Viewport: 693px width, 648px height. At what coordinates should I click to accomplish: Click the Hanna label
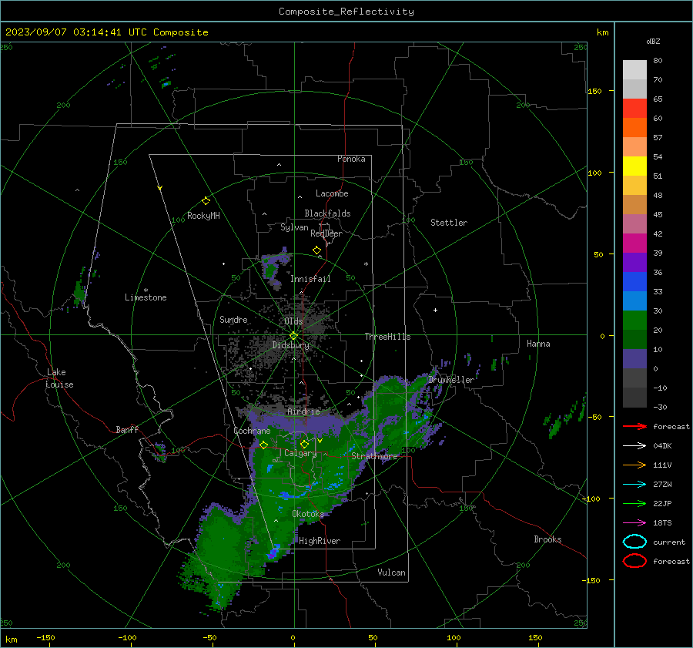coord(538,344)
